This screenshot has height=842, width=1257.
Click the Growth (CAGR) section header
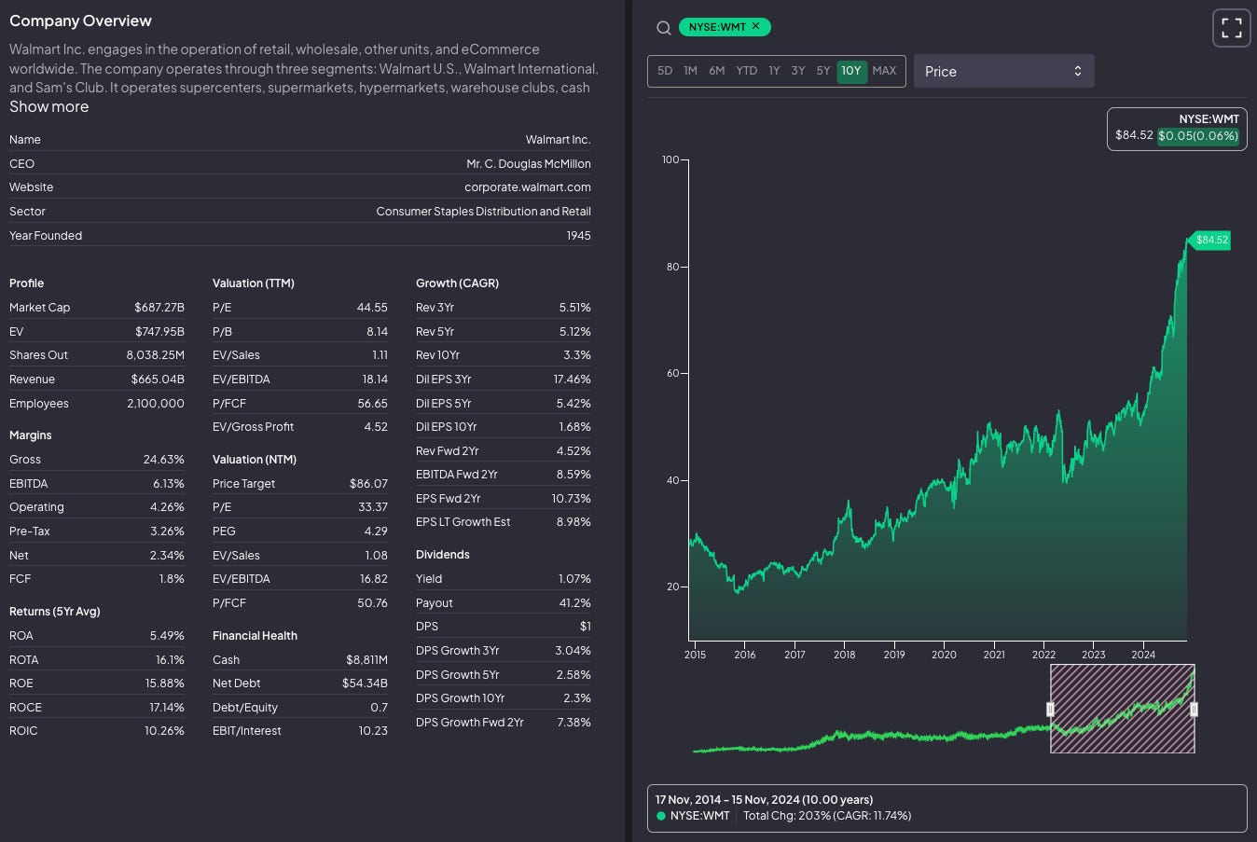(x=457, y=283)
